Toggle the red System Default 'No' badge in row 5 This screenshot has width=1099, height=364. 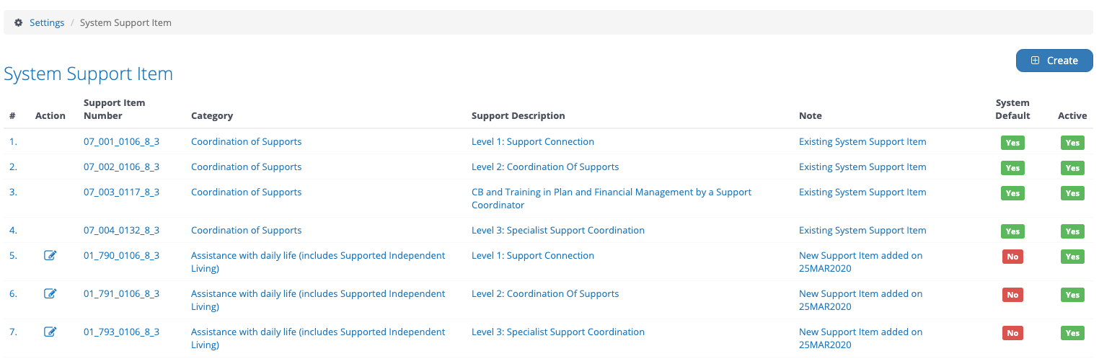coord(1012,257)
